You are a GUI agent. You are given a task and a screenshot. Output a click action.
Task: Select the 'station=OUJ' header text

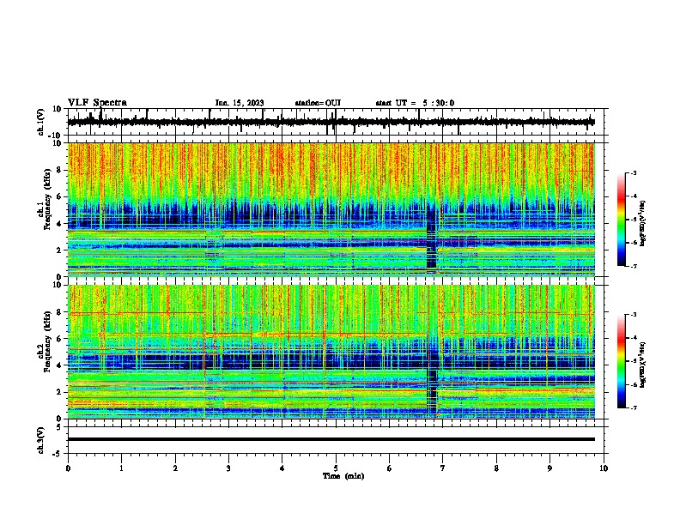tap(318, 103)
